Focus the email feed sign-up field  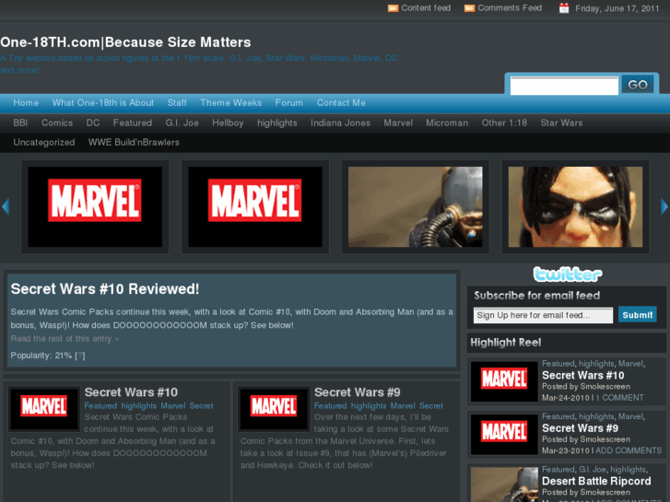pos(543,315)
